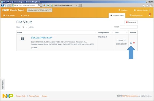This screenshot has width=154, height=101.
Task: Sort table by Configuration column
Action: click(x=106, y=33)
